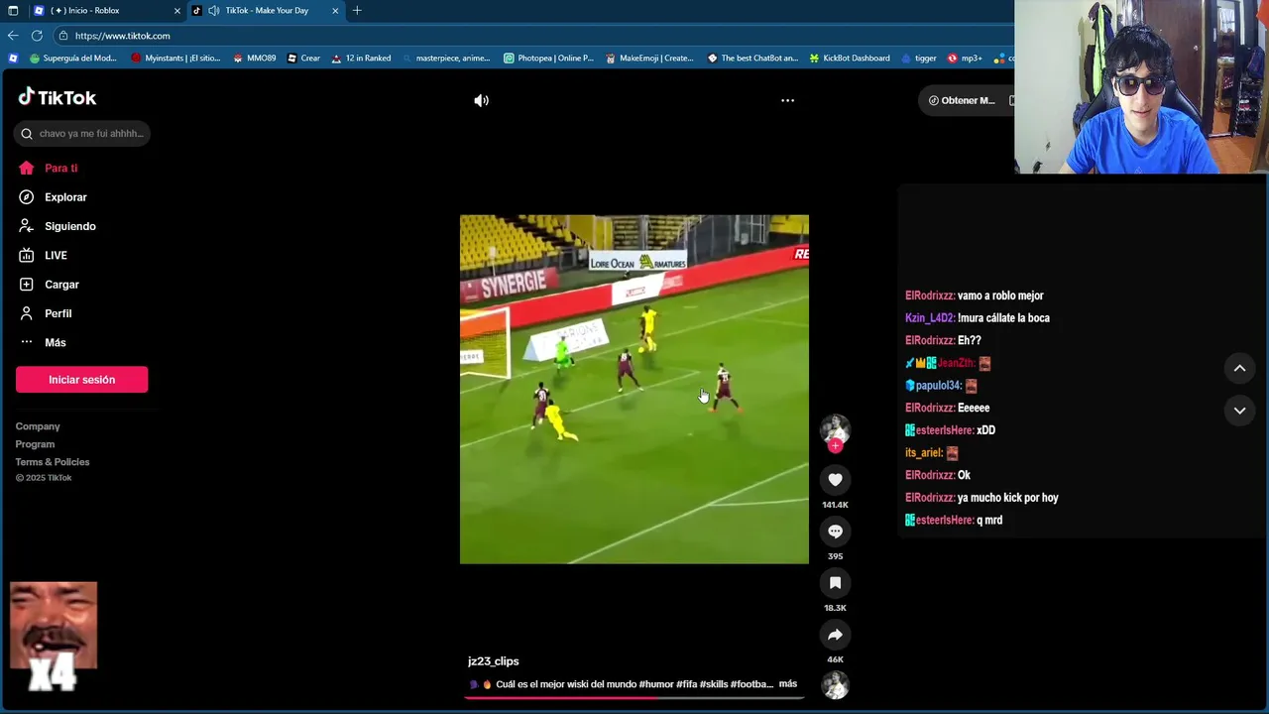Image resolution: width=1269 pixels, height=714 pixels.
Task: Click the first bookmark shield icon
Action: click(13, 59)
